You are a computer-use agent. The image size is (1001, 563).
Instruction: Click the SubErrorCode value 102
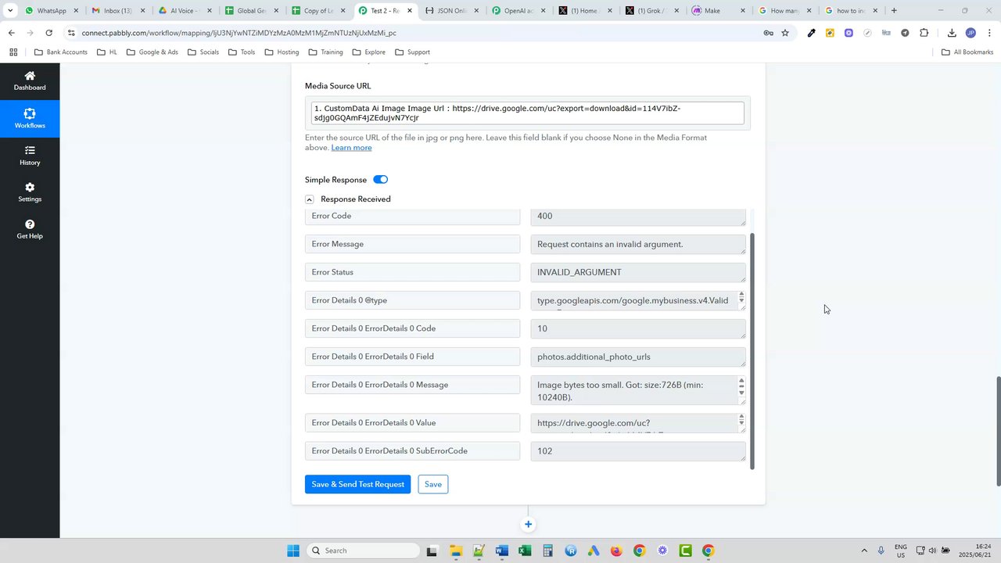[x=638, y=451]
